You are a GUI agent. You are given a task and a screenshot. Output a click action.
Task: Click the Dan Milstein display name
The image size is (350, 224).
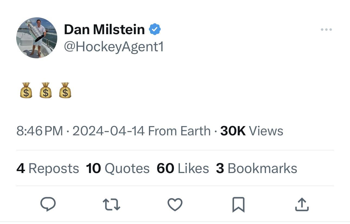point(104,29)
